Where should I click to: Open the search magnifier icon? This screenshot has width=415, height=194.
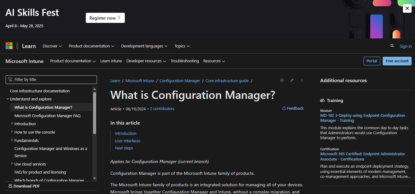(x=392, y=46)
